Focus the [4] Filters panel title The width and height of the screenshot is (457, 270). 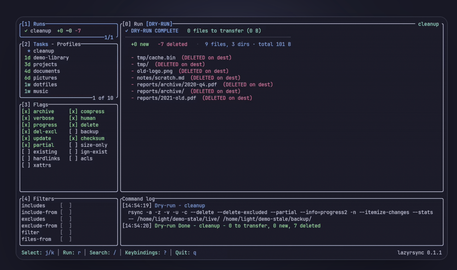pos(38,199)
